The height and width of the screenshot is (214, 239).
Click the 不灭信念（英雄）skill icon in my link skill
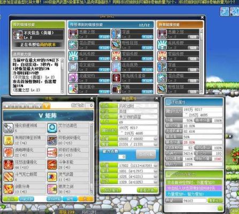click(18, 35)
